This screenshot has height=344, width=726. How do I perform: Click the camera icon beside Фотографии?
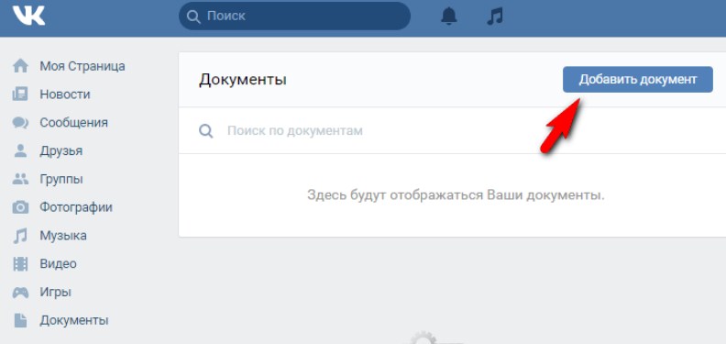point(20,207)
